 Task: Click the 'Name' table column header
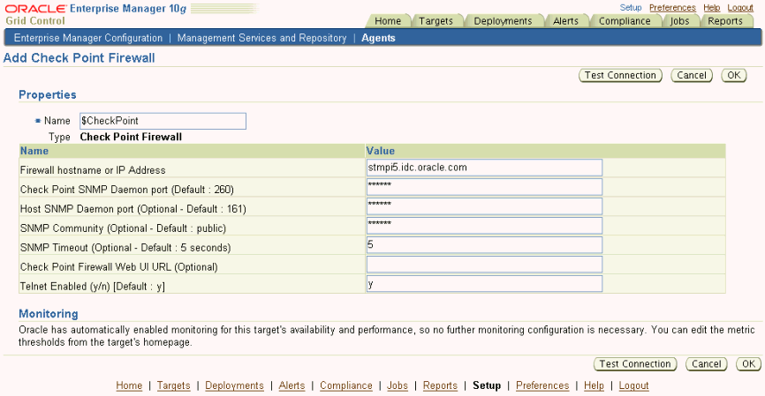[34, 151]
